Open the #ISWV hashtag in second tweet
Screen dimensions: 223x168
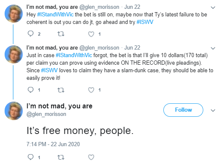click(50, 70)
